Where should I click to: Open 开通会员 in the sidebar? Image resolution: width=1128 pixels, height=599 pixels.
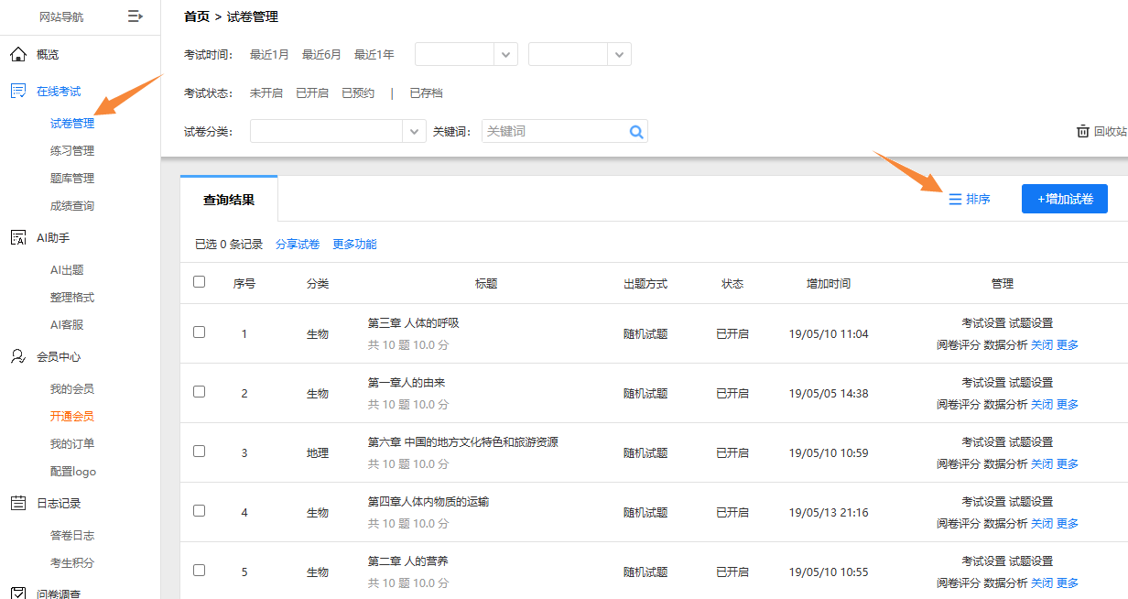click(72, 417)
